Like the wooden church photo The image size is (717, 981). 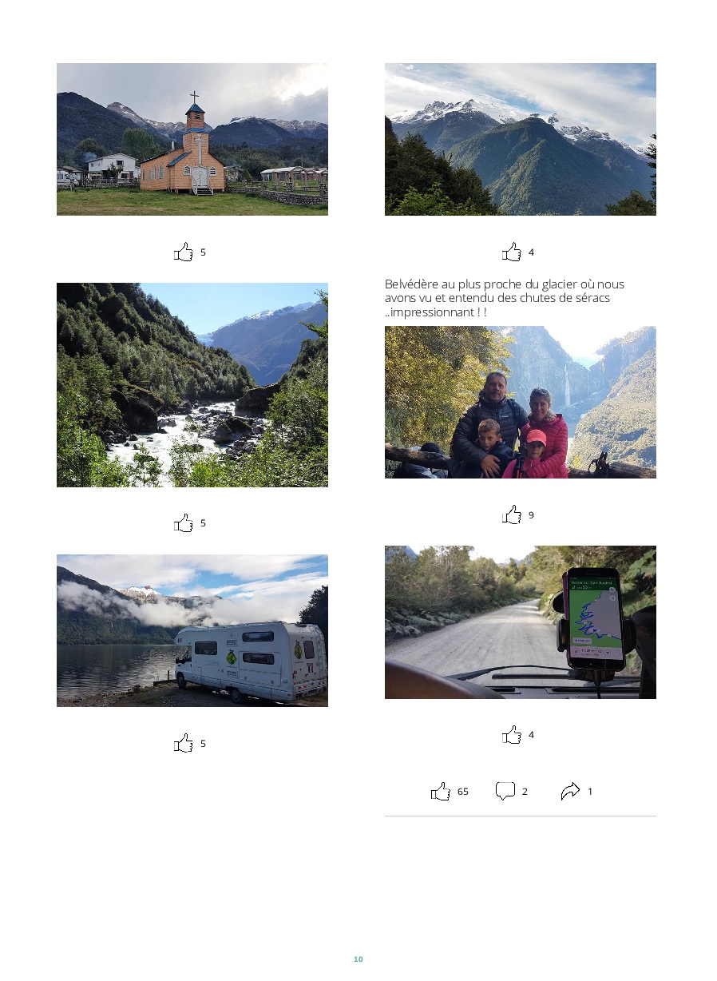coord(184,252)
